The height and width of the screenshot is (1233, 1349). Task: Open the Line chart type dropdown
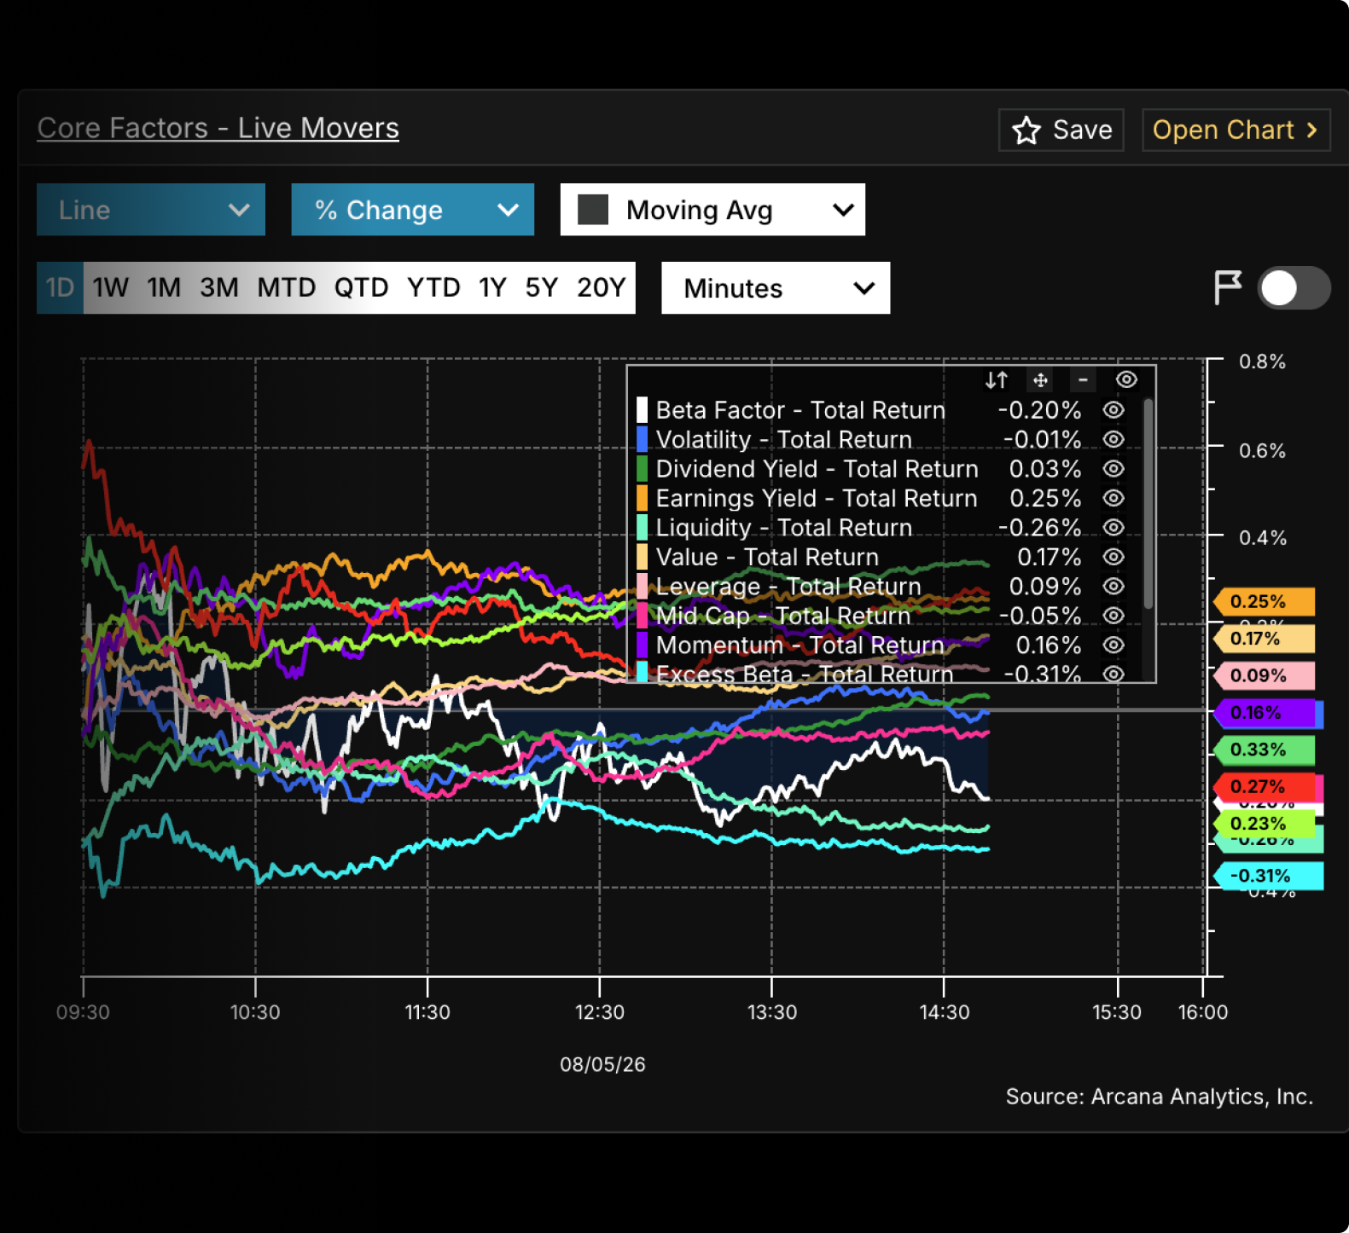point(151,210)
